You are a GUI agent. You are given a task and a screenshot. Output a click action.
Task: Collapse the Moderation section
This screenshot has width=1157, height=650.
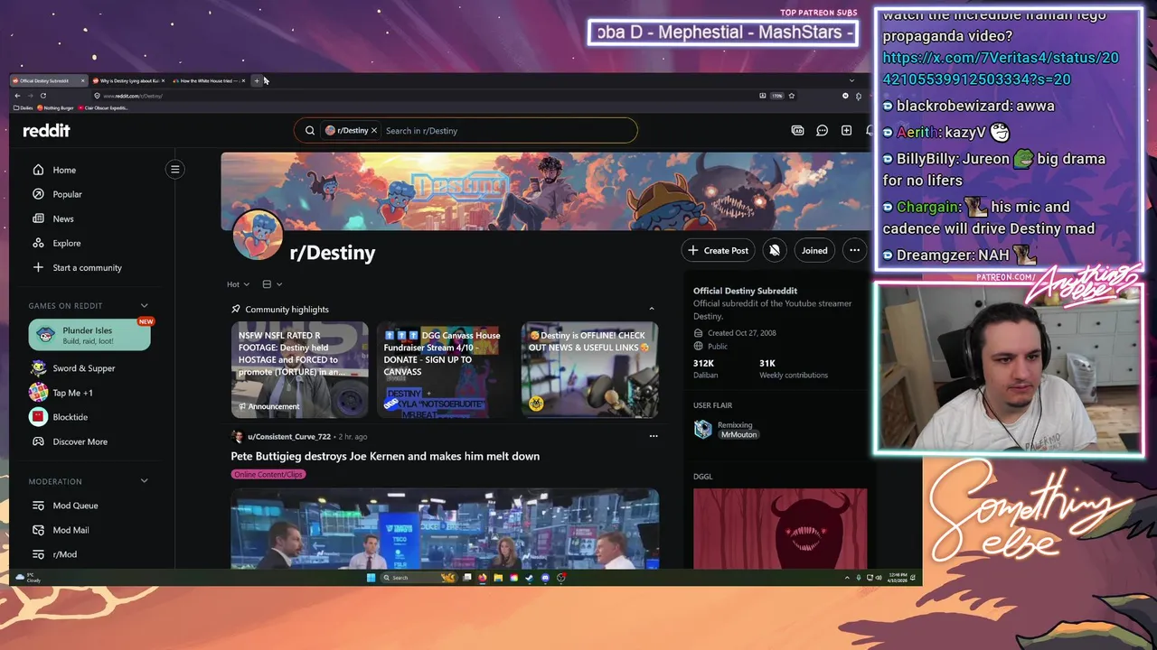click(144, 481)
